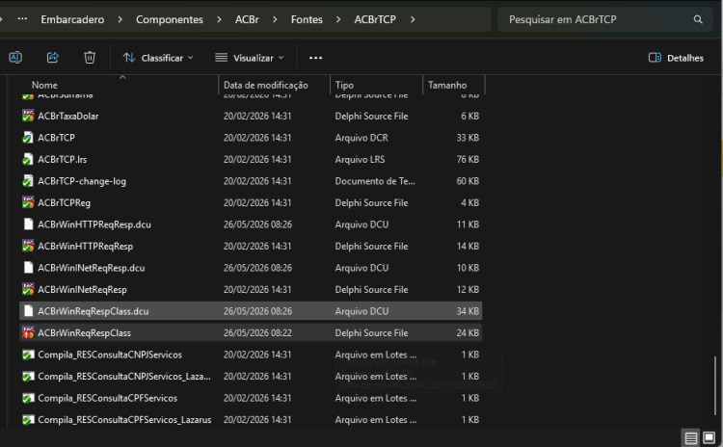Click the ACBrTCP breadcrumb segment
This screenshot has width=723, height=447.
[x=375, y=19]
